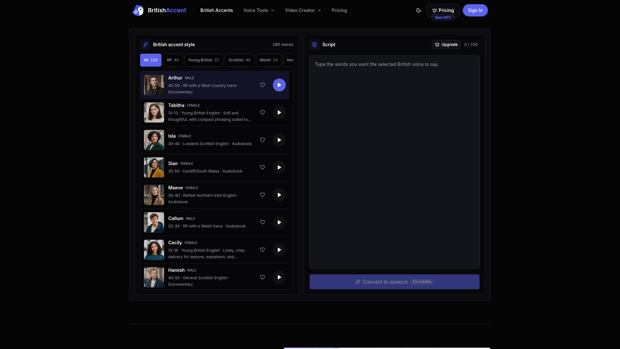
Task: Click Sian's Cardiff/South Wales description
Action: pyautogui.click(x=205, y=171)
